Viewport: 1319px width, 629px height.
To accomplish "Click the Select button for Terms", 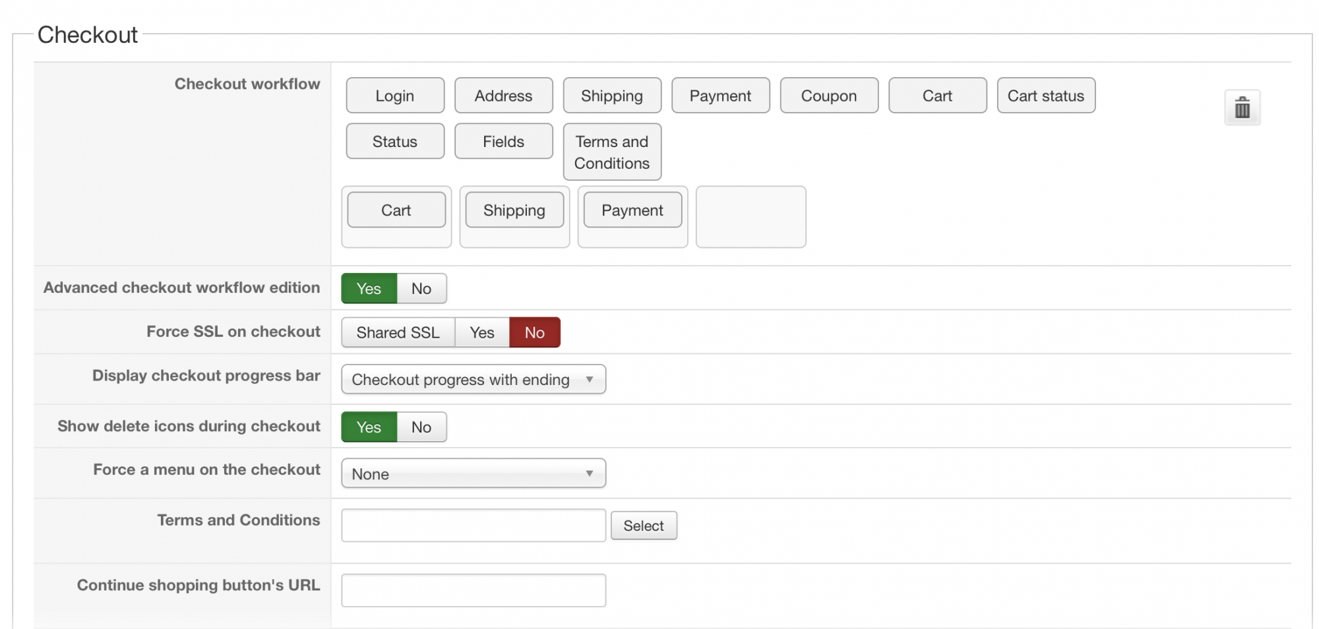I will [643, 525].
